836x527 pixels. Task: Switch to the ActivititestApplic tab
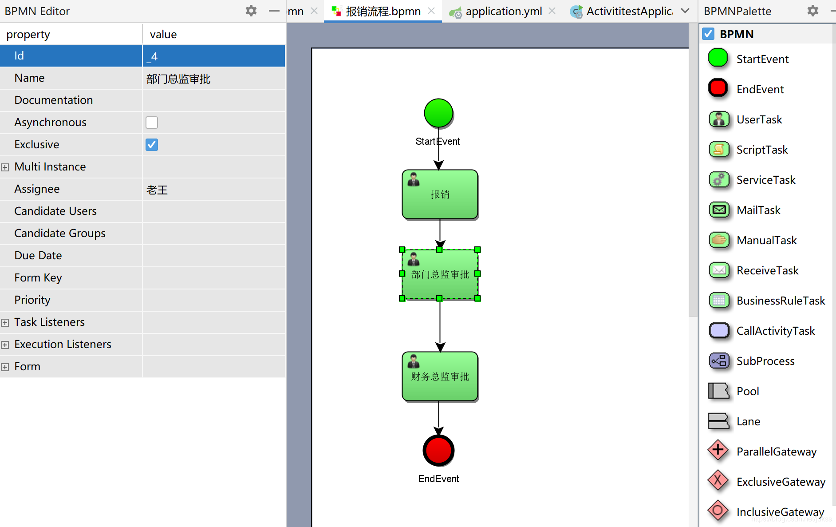coord(621,11)
